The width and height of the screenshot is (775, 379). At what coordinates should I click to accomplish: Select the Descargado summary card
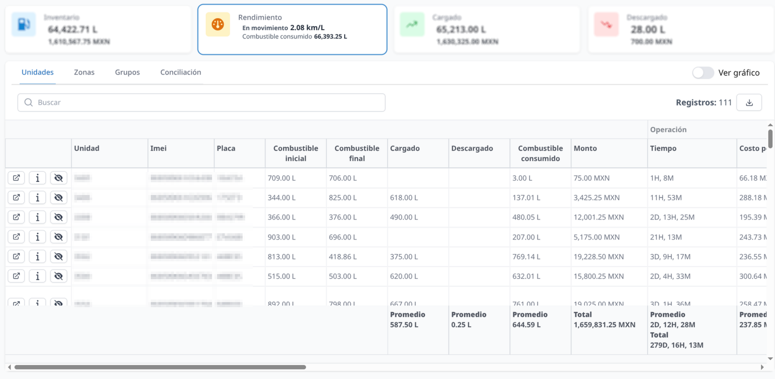681,29
